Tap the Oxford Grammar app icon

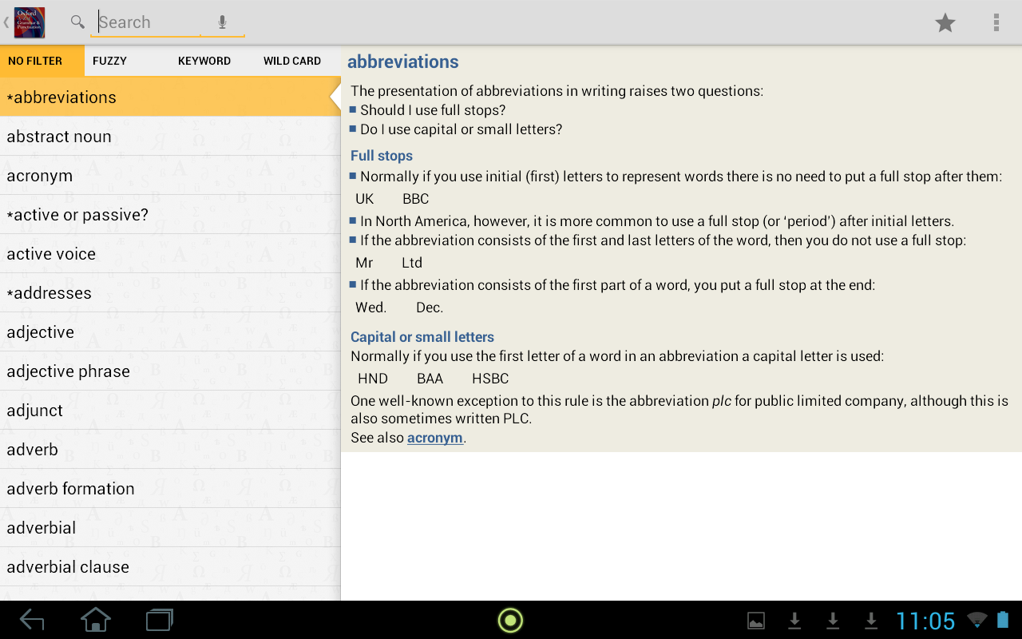point(30,22)
